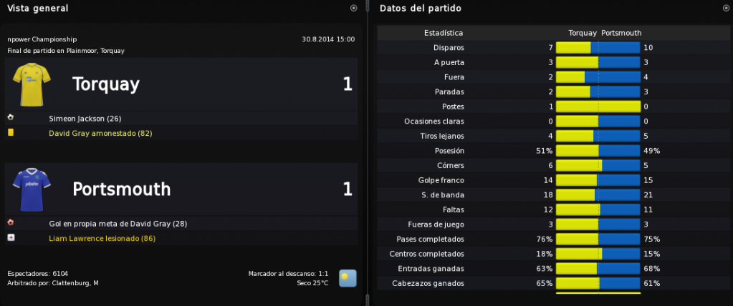Click the Disparos statistic row
Viewport: 733px width, 306px height.
pyautogui.click(x=553, y=48)
